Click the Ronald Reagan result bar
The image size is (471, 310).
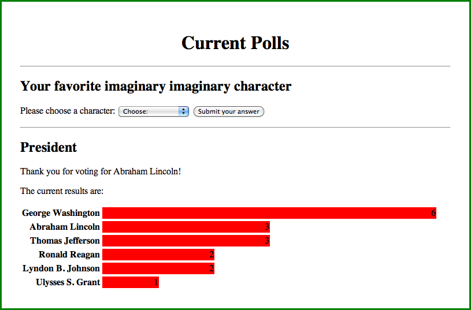click(x=158, y=255)
